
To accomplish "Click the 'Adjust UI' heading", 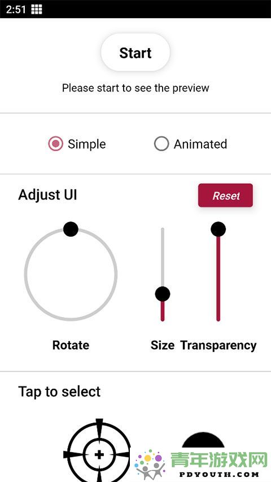I will coord(47,195).
